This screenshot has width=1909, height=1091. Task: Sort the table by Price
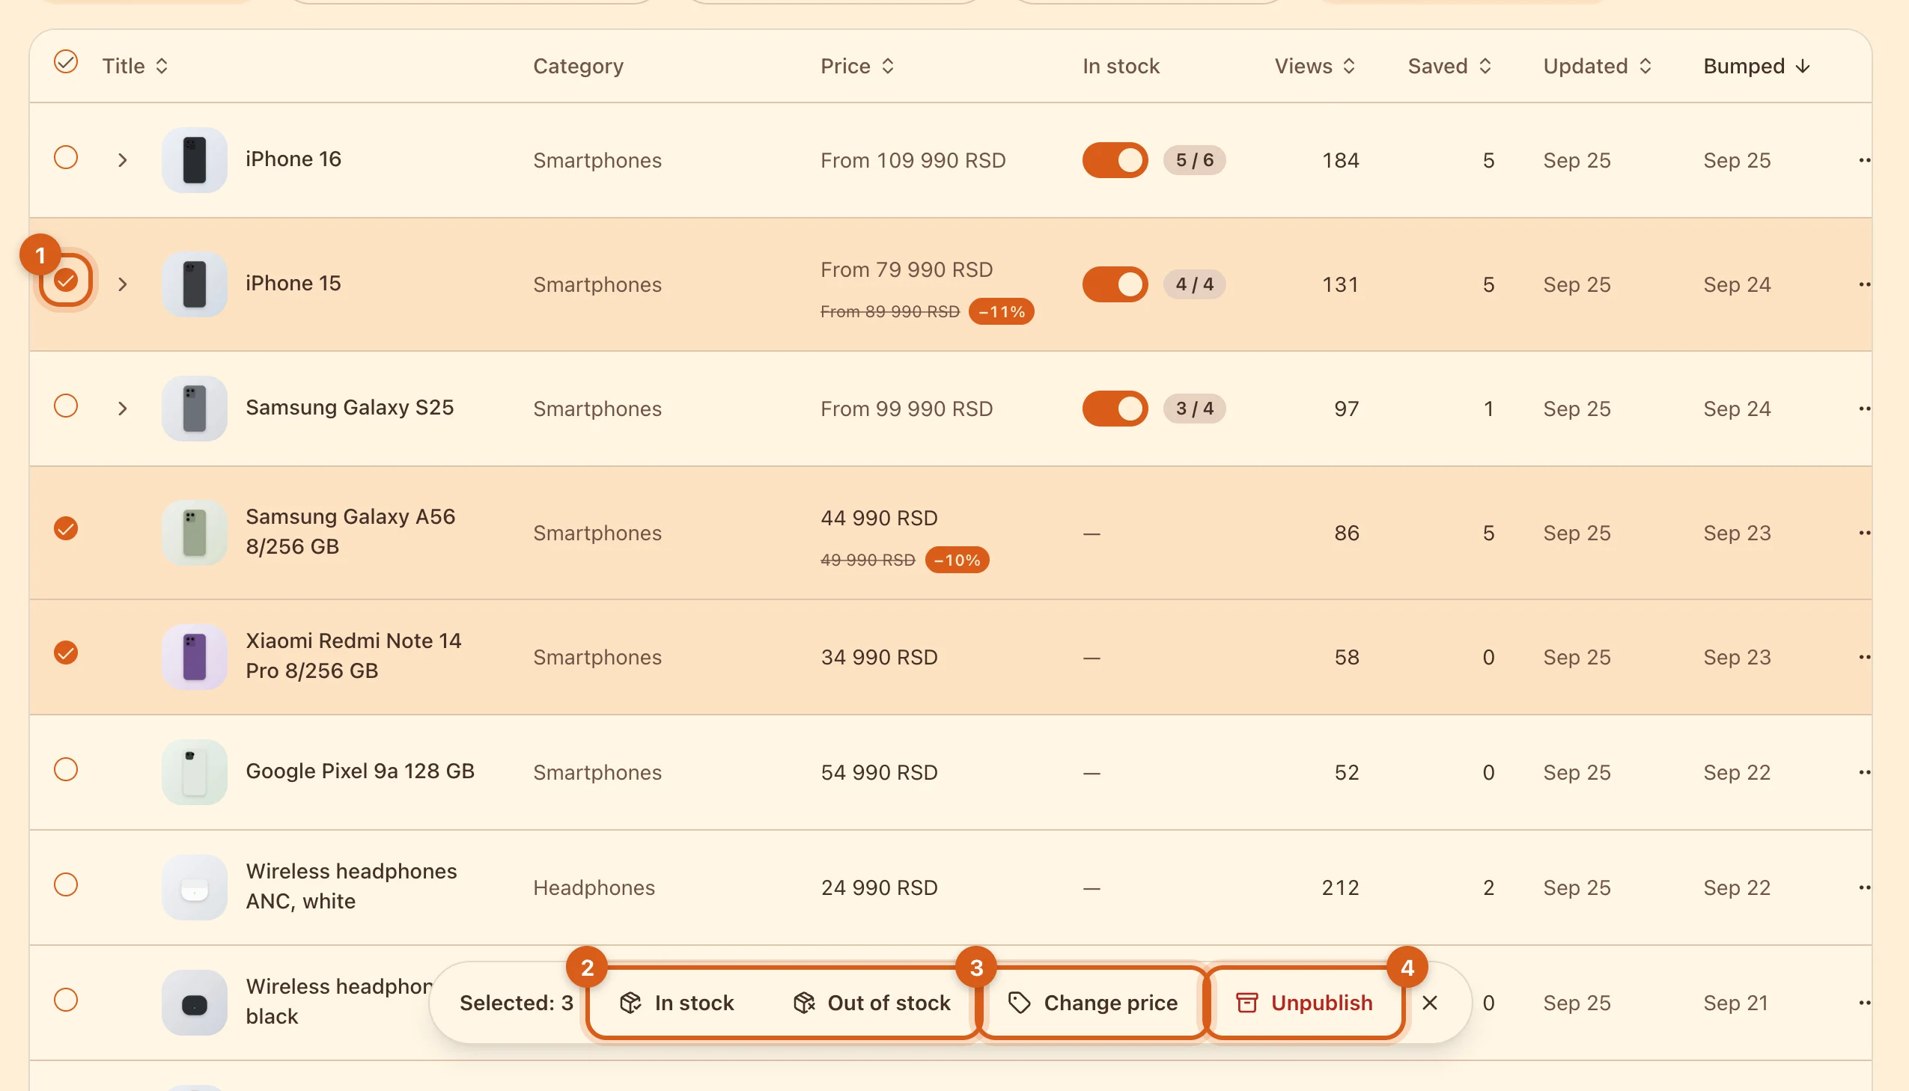point(857,67)
